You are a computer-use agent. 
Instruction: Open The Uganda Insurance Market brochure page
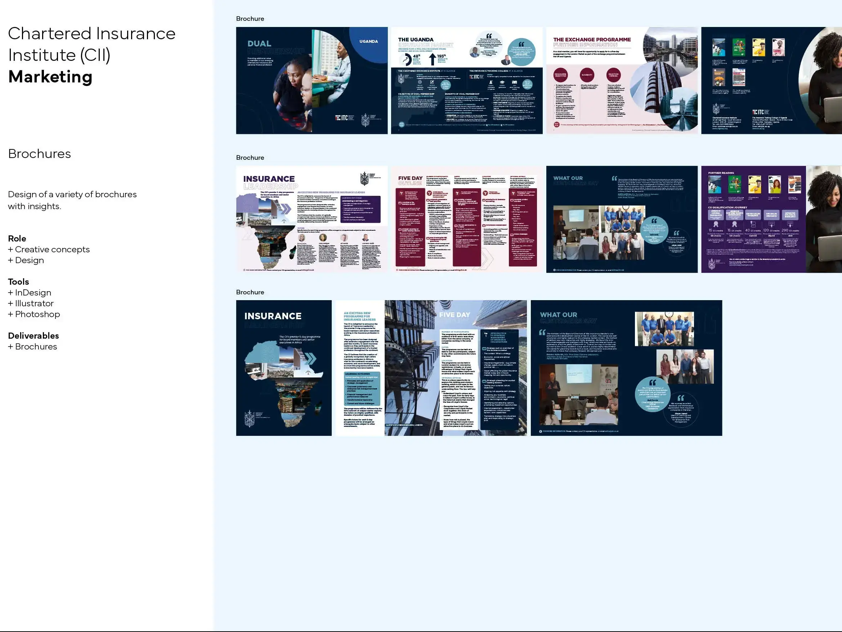(x=467, y=80)
